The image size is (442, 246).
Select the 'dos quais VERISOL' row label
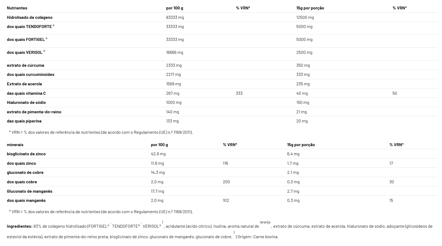[x=25, y=52]
